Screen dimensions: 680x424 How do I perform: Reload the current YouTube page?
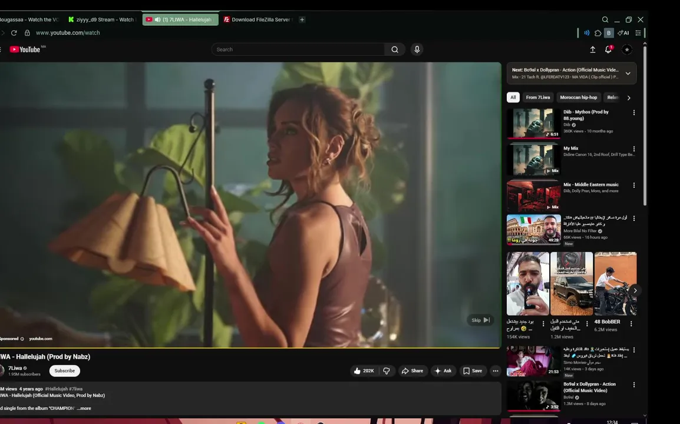pos(14,33)
